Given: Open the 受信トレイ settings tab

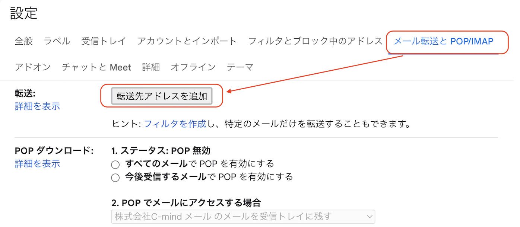Looking at the screenshot, I should pos(104,41).
